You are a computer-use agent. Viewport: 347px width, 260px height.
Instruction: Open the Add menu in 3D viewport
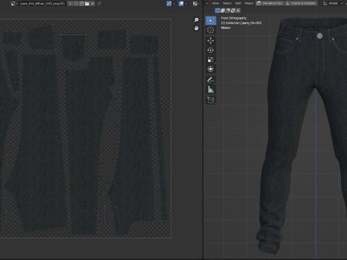click(x=238, y=4)
